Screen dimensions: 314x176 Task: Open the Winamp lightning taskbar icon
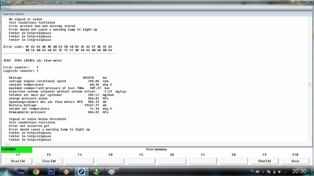[x=66, y=172]
